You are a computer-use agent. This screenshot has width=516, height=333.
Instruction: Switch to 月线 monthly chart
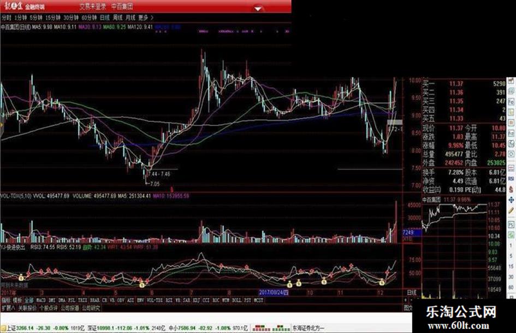coord(131,17)
